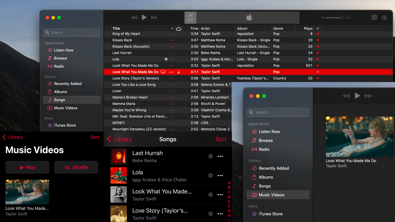
Task: Click rewind in the front Music window
Action: pyautogui.click(x=346, y=96)
